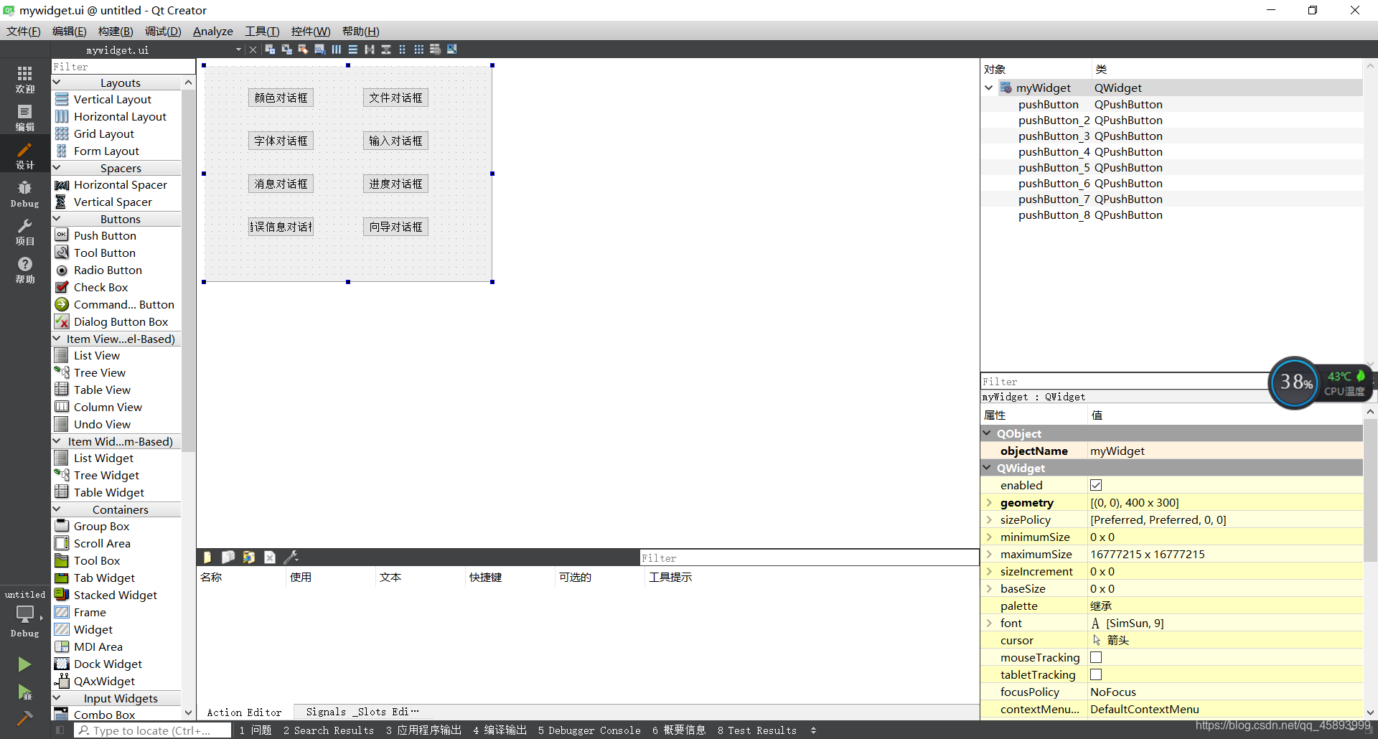Select the Edit Tab Order tool
Image resolution: width=1378 pixels, height=739 pixels.
pyautogui.click(x=319, y=50)
